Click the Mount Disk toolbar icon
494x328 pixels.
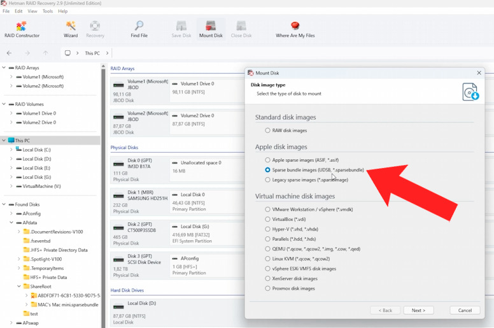click(x=211, y=29)
